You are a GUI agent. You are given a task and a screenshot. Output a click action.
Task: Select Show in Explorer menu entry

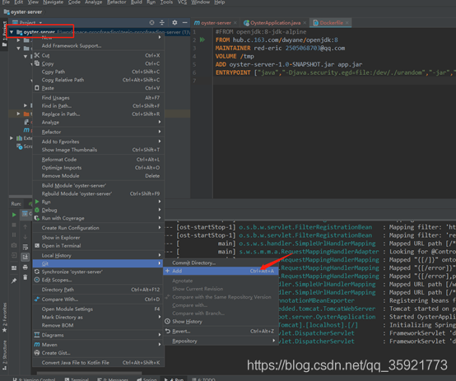98,237
